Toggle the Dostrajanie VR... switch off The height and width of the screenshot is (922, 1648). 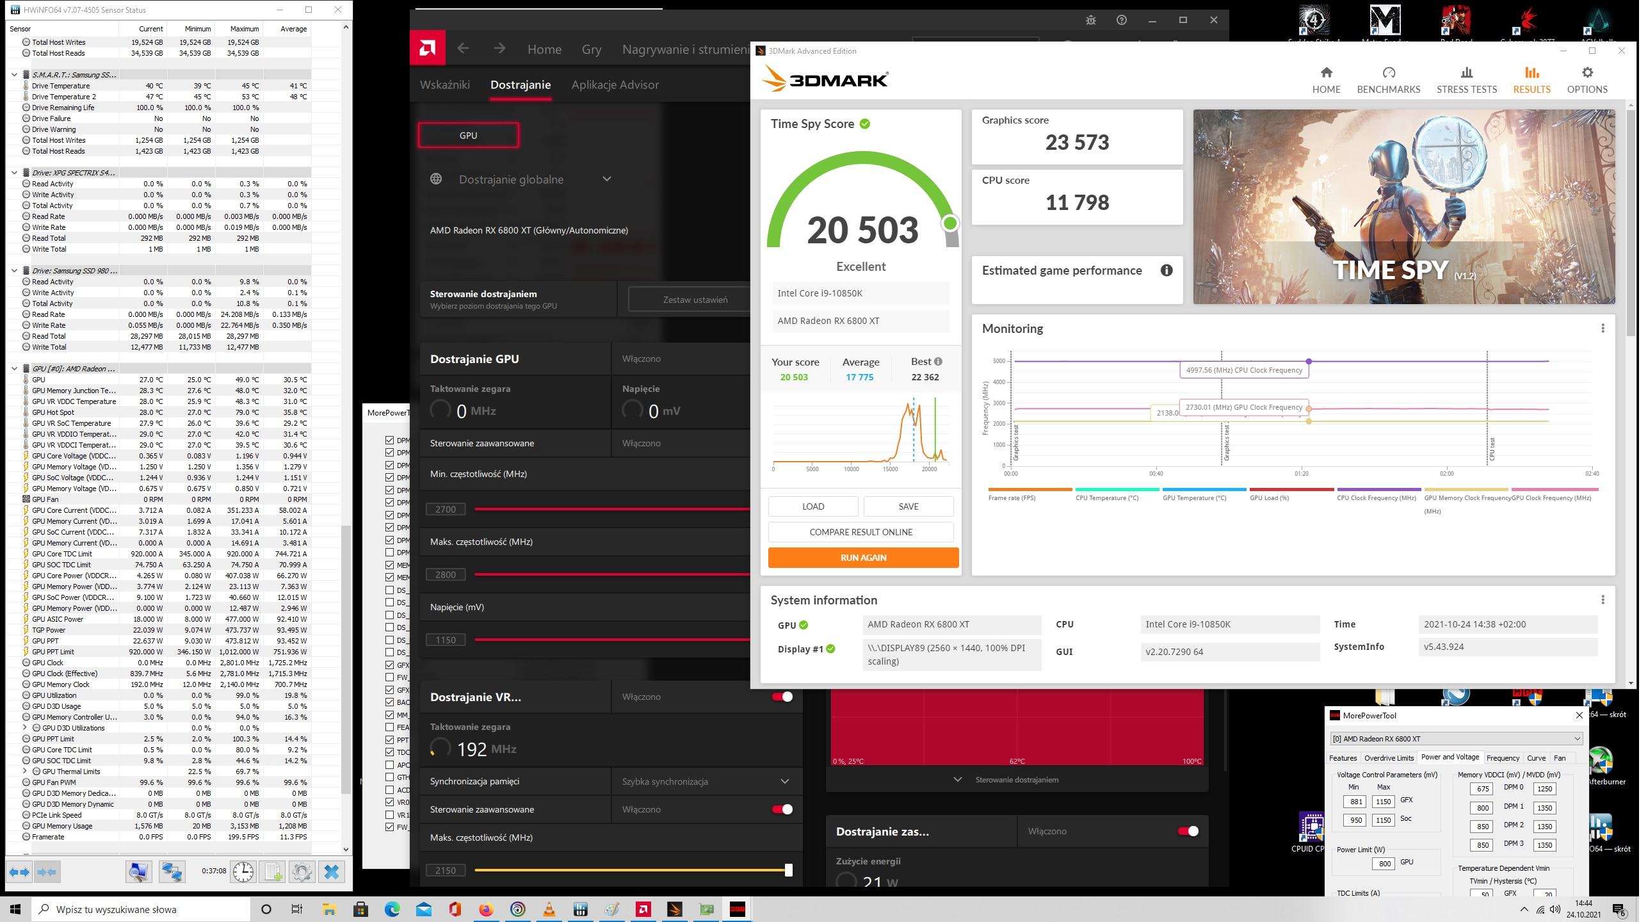pos(782,697)
